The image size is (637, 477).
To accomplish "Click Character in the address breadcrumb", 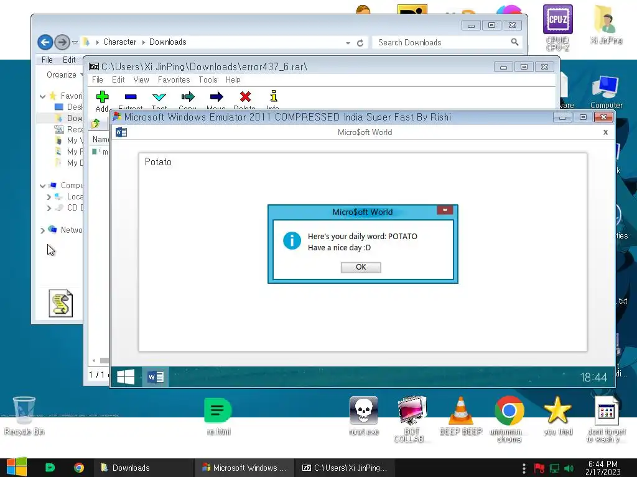I will pyautogui.click(x=120, y=42).
